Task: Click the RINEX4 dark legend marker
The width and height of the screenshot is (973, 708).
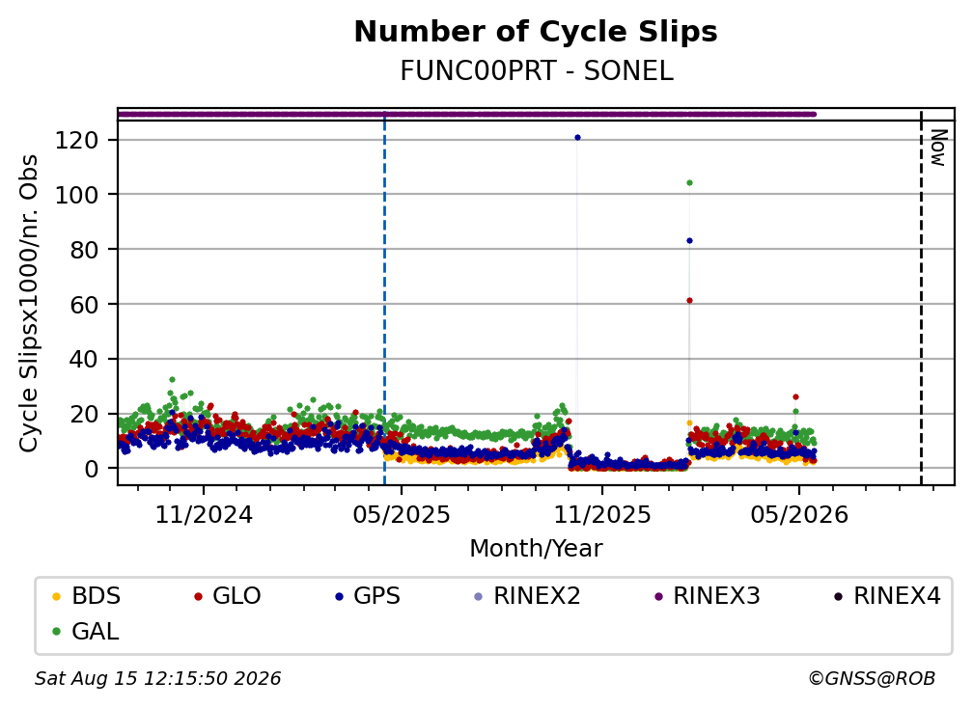Action: pos(838,597)
